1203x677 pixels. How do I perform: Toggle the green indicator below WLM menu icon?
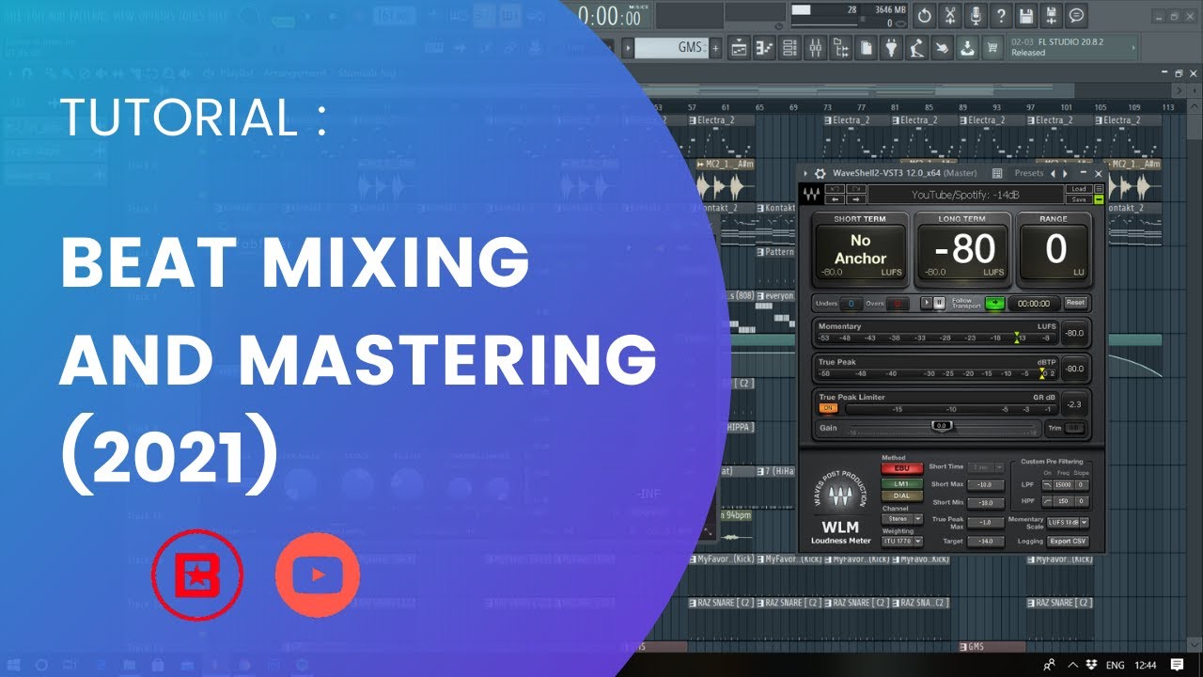tap(1099, 199)
